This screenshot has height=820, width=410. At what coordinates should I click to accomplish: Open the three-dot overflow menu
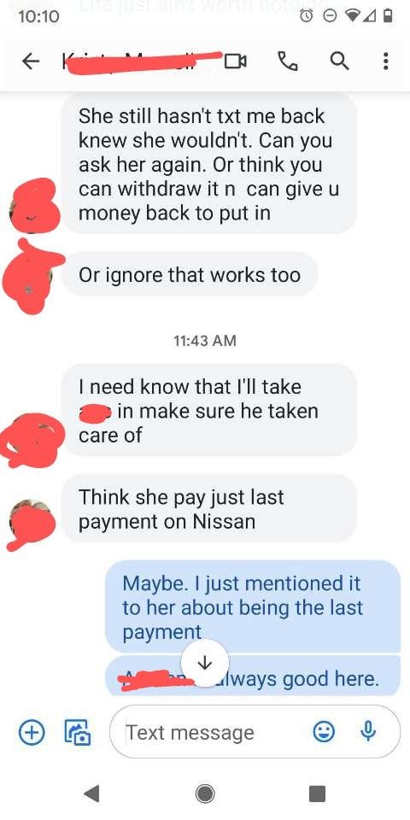click(x=385, y=62)
